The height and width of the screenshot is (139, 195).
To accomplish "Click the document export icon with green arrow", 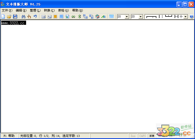I will [x=67, y=16].
